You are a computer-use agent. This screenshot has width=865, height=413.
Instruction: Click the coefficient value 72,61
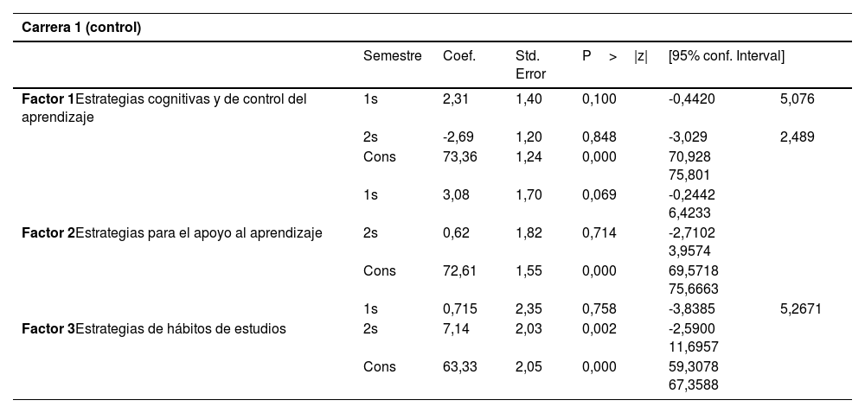point(459,270)
